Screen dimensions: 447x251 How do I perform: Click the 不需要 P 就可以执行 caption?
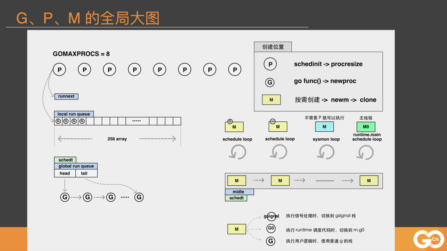pyautogui.click(x=324, y=118)
